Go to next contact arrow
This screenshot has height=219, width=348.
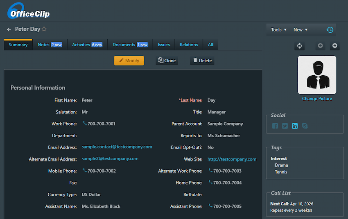tap(334, 46)
